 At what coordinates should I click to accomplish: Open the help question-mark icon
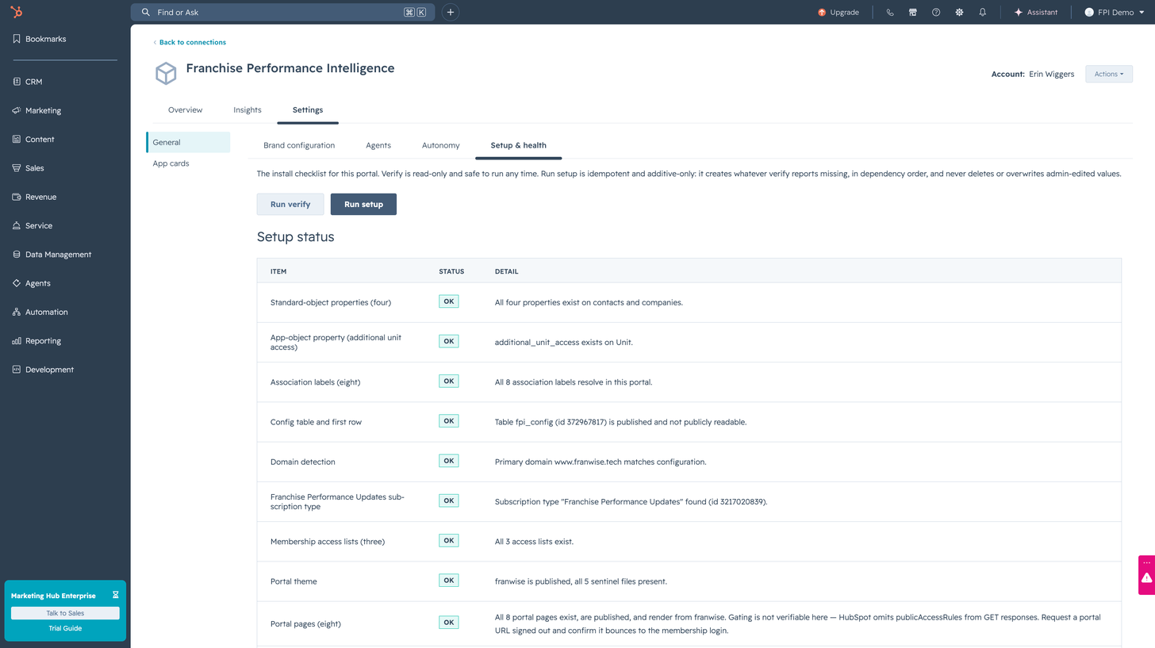[936, 12]
